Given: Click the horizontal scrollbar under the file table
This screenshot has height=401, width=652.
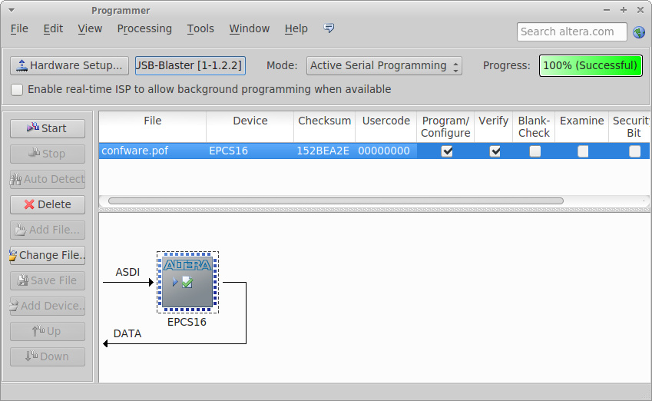Looking at the screenshot, I should tap(336, 201).
